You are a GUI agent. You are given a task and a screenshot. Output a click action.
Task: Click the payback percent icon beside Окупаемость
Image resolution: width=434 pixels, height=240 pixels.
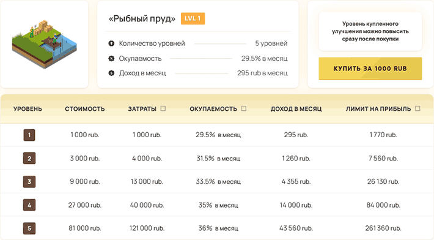[111, 59]
